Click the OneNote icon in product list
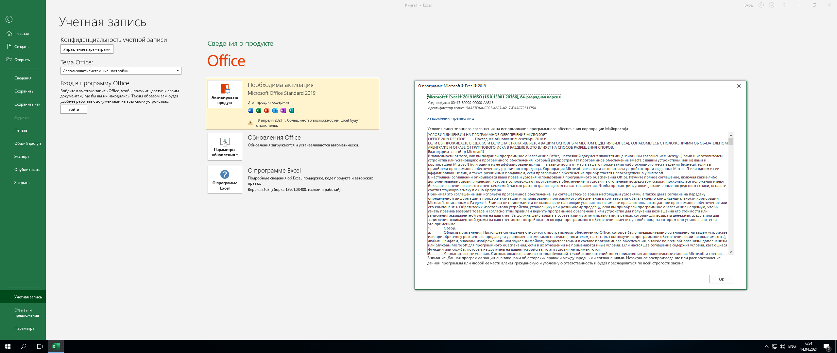The width and height of the screenshot is (837, 353). (283, 110)
